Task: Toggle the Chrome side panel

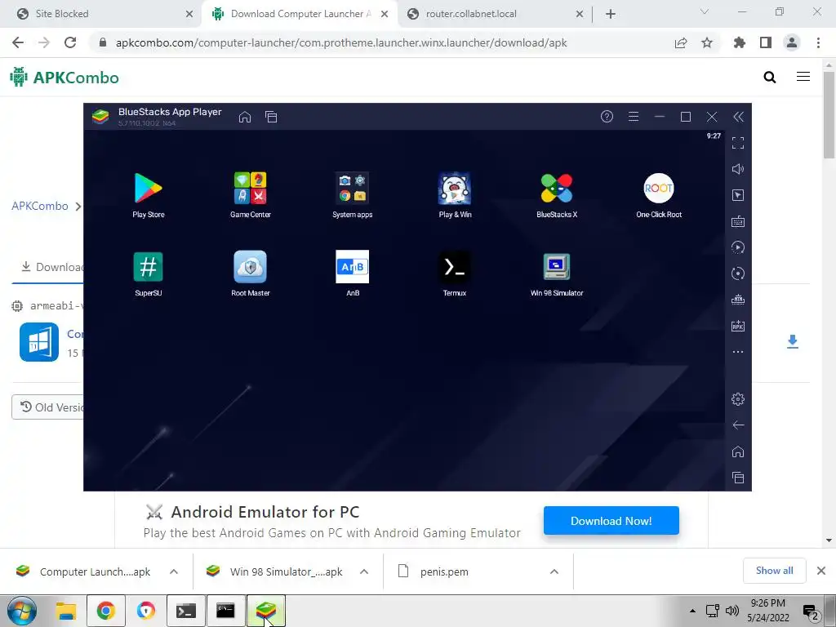Action: (766, 42)
